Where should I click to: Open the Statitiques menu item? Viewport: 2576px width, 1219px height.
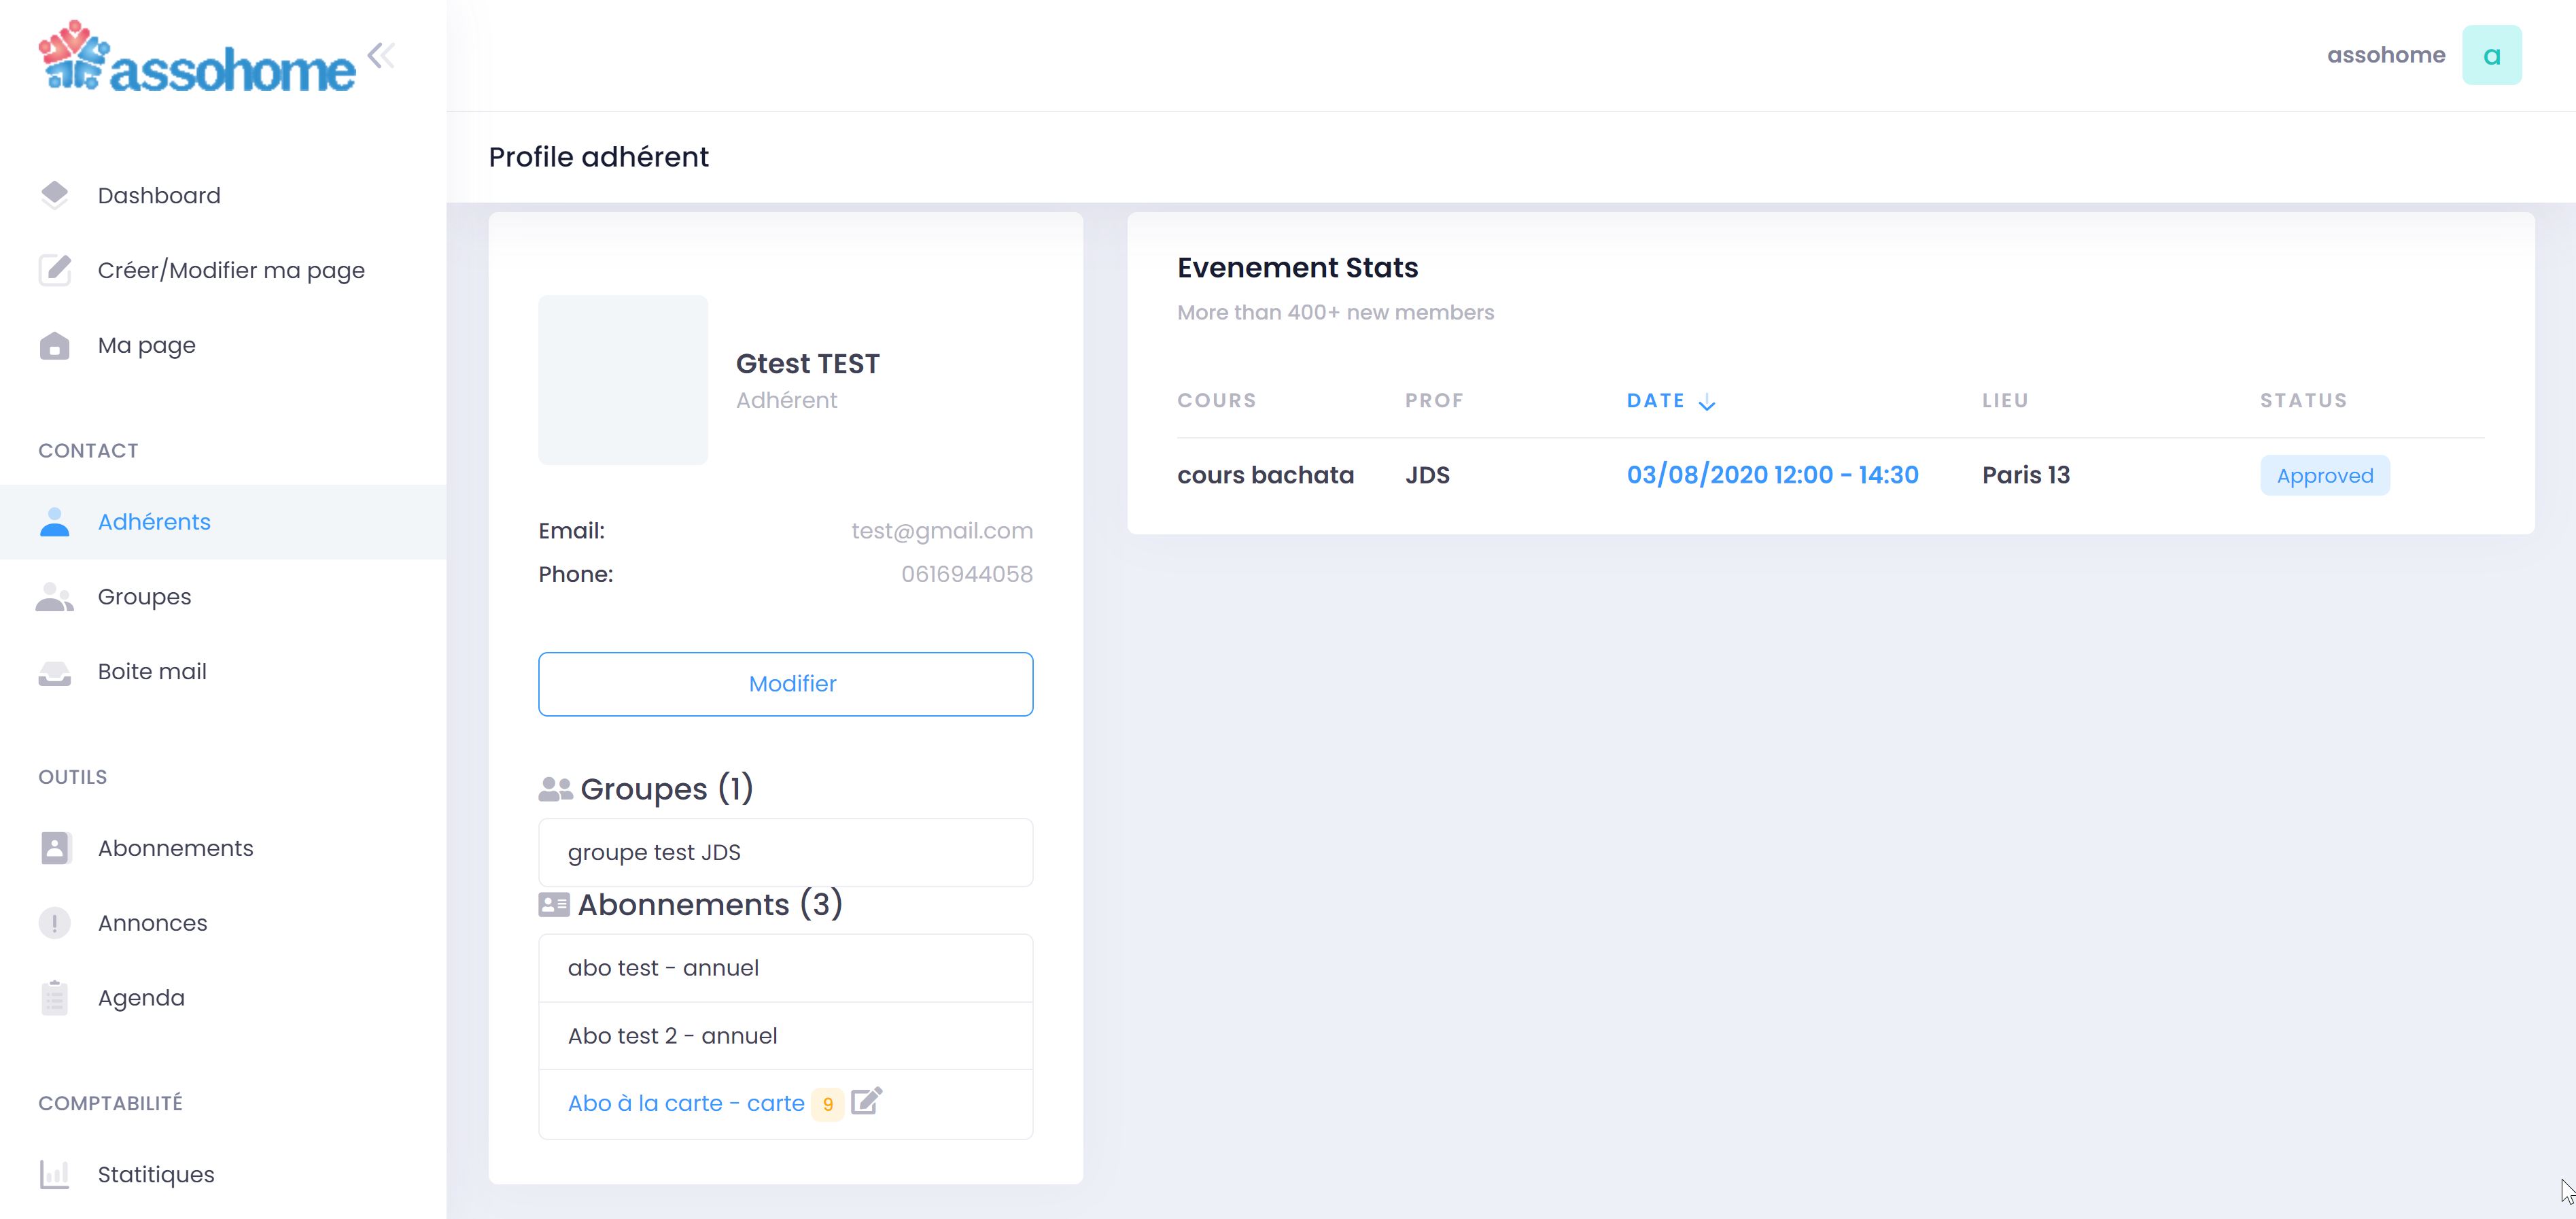156,1174
